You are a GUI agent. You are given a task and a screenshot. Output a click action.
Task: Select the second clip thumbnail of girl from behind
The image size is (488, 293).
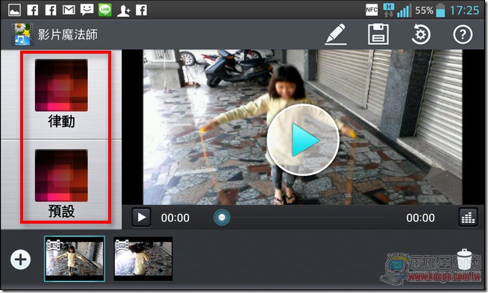tap(143, 259)
